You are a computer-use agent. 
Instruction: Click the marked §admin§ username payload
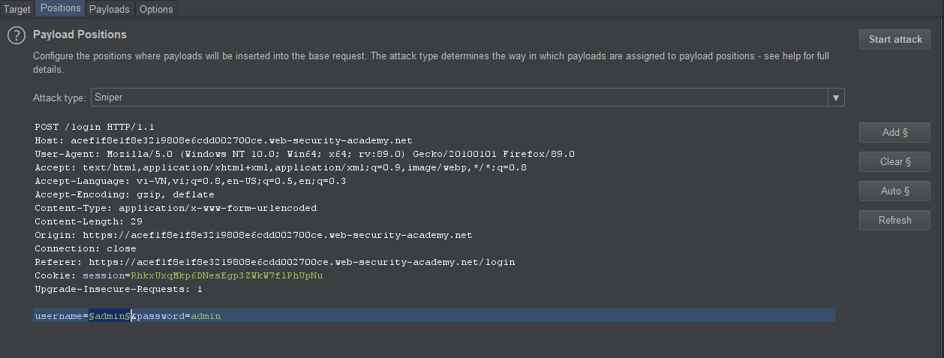pyautogui.click(x=110, y=316)
